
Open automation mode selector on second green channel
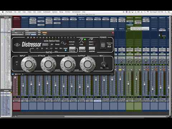pyautogui.click(x=138, y=54)
